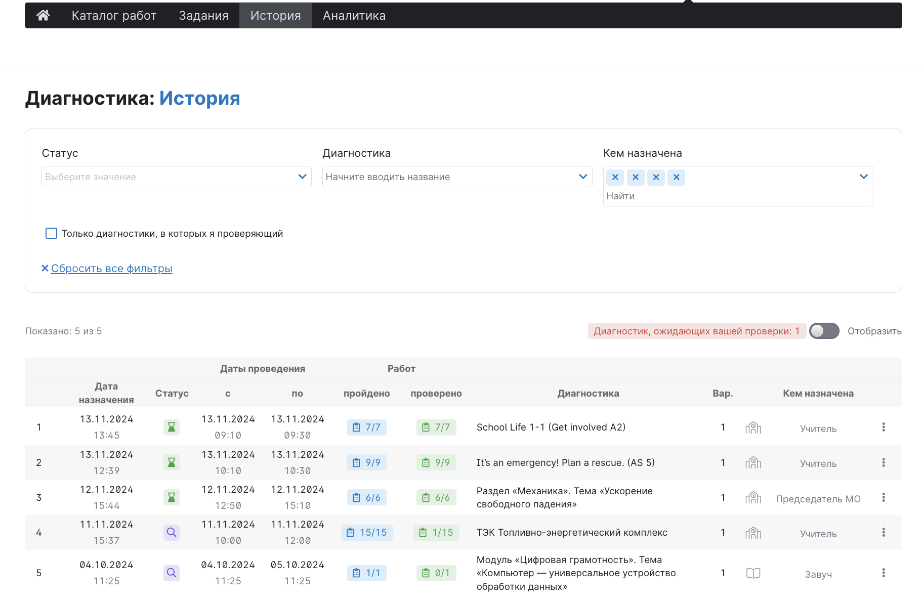
Task: Open three-dot menu for row 5
Action: [x=884, y=573]
